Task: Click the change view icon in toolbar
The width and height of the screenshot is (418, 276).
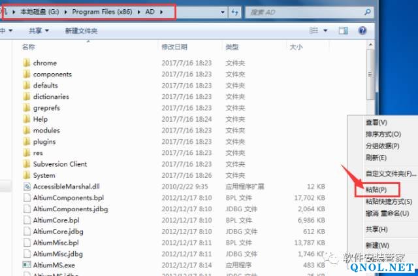Action: coord(313,30)
